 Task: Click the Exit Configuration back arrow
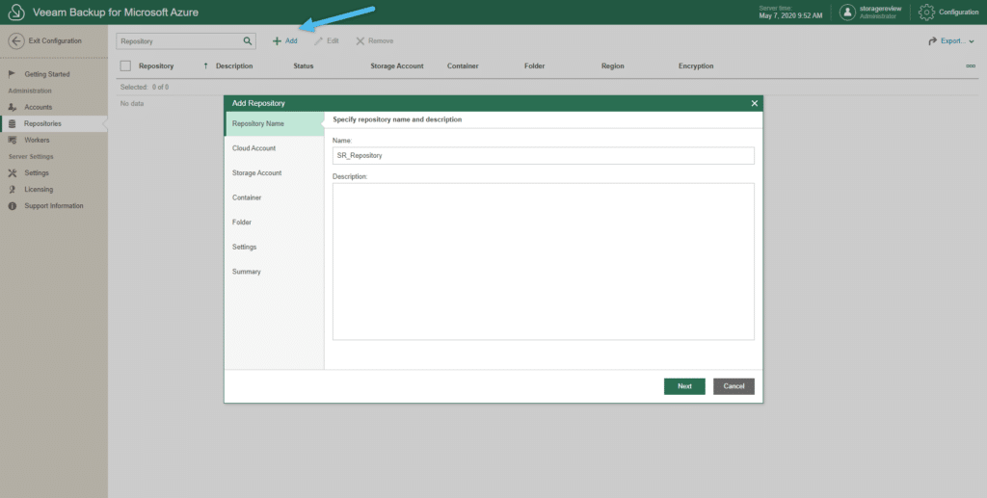[x=15, y=40]
